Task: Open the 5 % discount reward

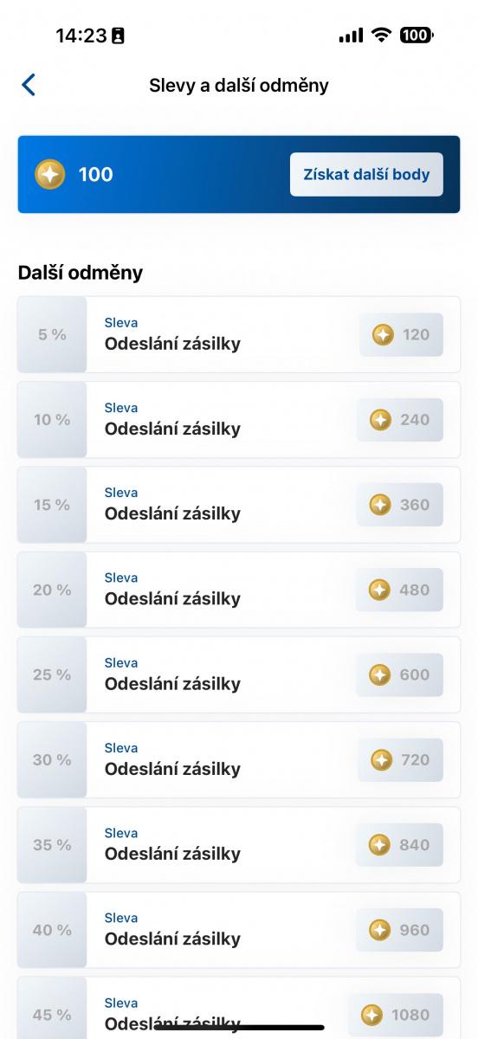Action: [x=239, y=334]
